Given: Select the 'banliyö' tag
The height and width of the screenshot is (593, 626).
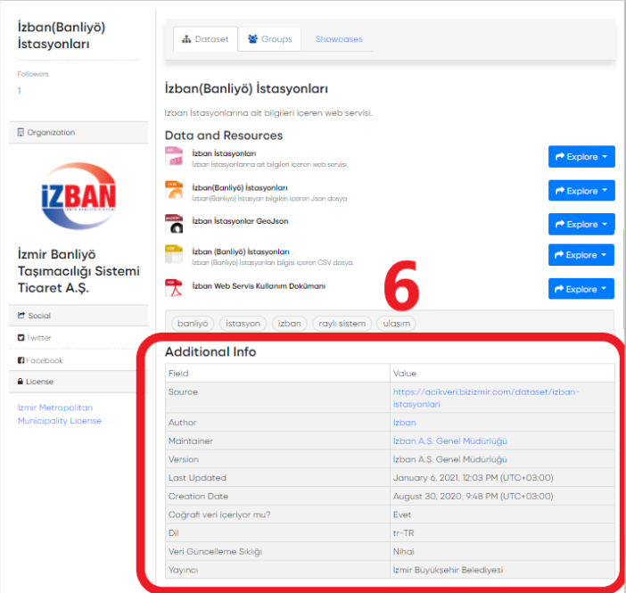Looking at the screenshot, I should [193, 324].
